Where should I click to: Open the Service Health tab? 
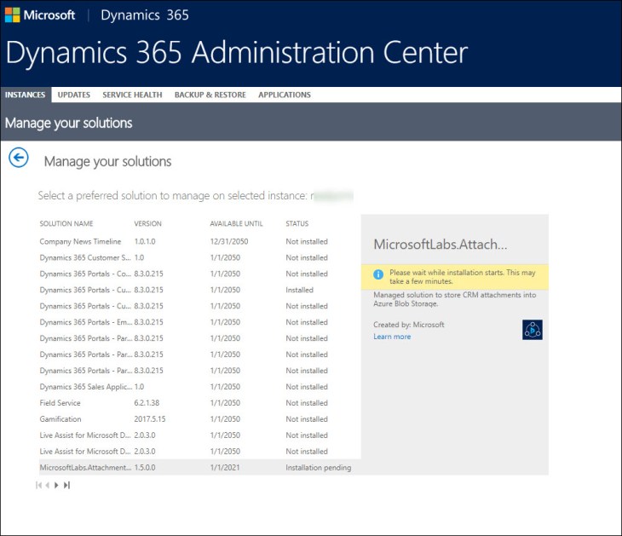pyautogui.click(x=132, y=95)
